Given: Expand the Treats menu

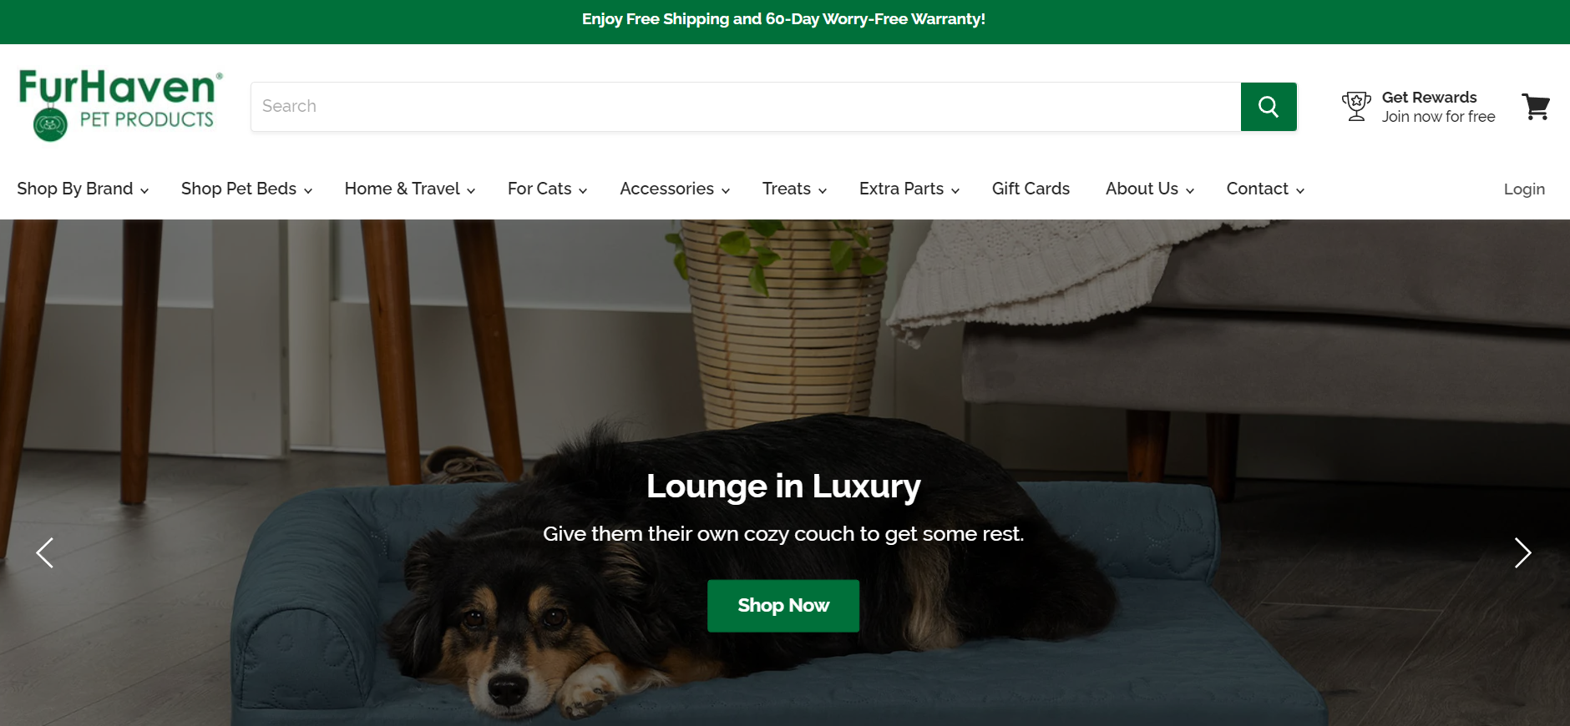Looking at the screenshot, I should click(x=794, y=189).
